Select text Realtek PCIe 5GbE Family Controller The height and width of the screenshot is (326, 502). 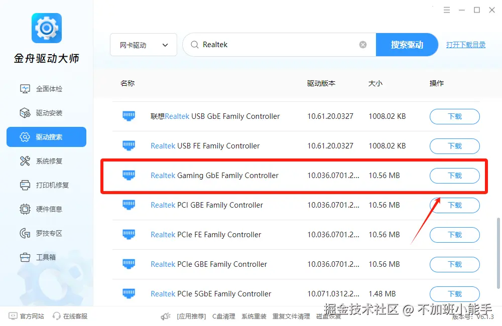[x=211, y=294]
